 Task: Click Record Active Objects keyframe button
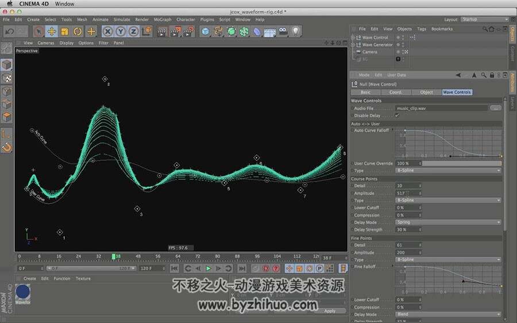[255, 268]
